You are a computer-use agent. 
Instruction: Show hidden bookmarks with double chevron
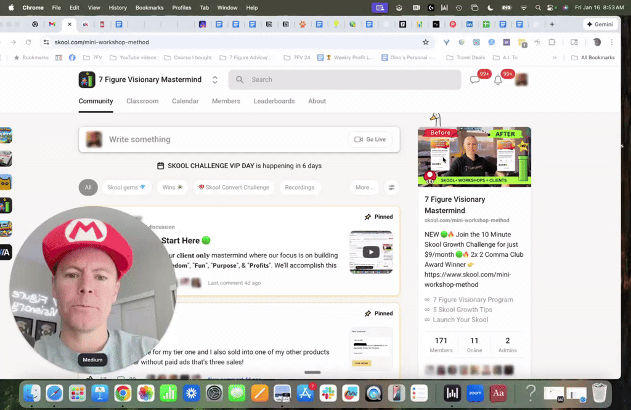pos(555,57)
